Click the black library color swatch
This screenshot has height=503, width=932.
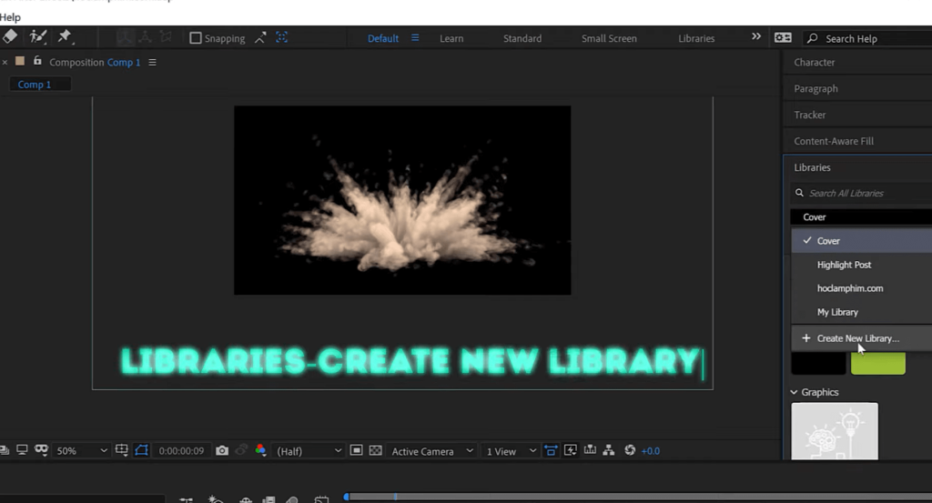click(x=818, y=363)
